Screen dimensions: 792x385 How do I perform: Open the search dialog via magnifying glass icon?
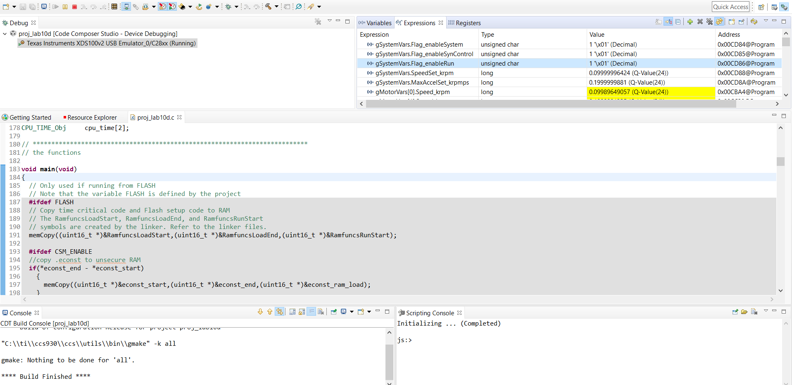point(299,7)
